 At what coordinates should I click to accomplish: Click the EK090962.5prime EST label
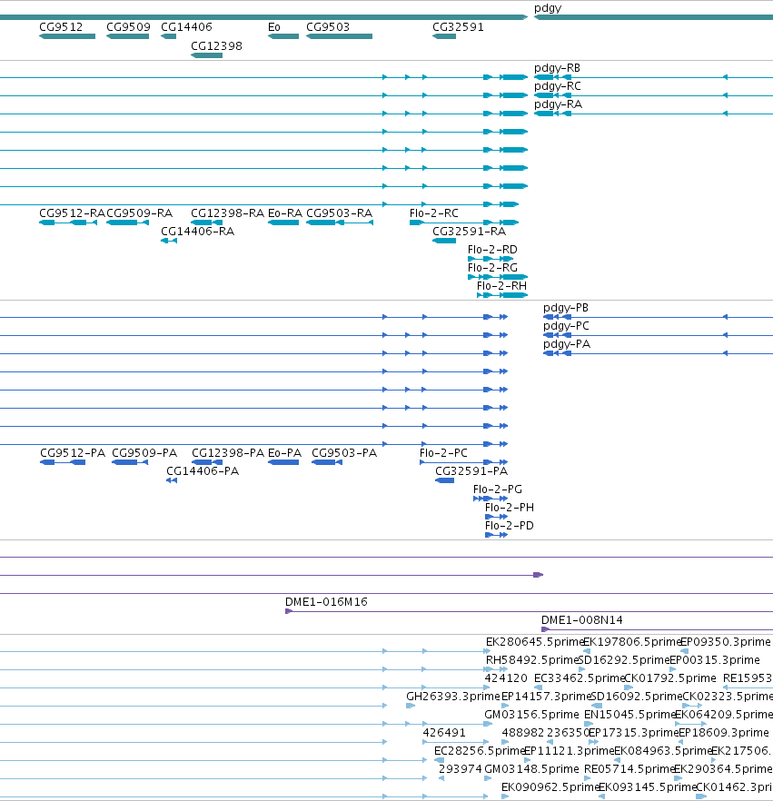pyautogui.click(x=550, y=787)
